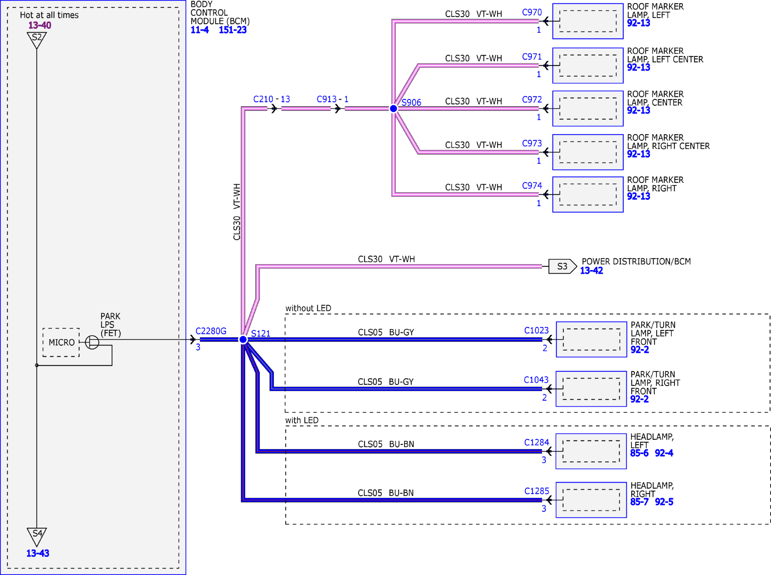Click the 'with LED' group label
Image resolution: width=771 pixels, height=575 pixels.
[x=302, y=420]
